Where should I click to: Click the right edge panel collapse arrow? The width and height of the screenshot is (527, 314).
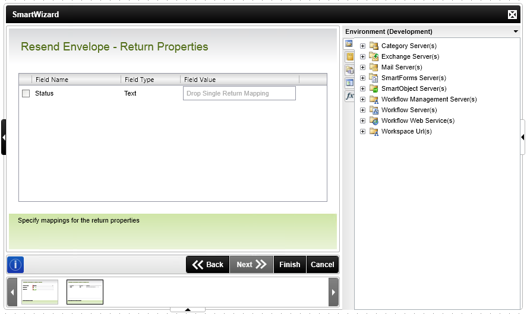[x=523, y=137]
